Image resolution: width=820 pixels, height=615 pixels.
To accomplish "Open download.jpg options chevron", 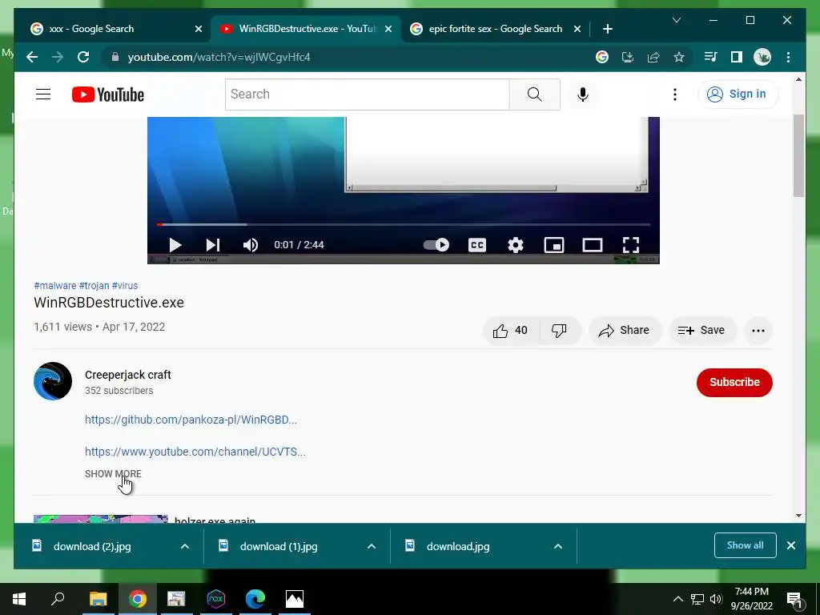I will pyautogui.click(x=558, y=546).
